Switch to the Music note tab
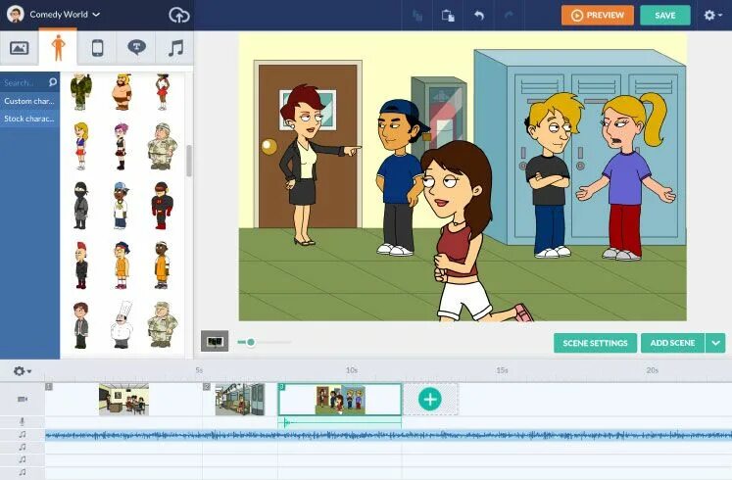The height and width of the screenshot is (480, 732). point(175,48)
